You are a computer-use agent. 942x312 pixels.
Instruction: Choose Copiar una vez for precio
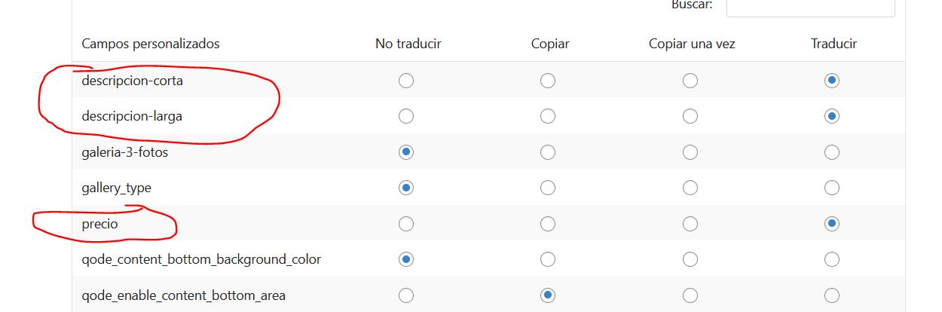(690, 224)
